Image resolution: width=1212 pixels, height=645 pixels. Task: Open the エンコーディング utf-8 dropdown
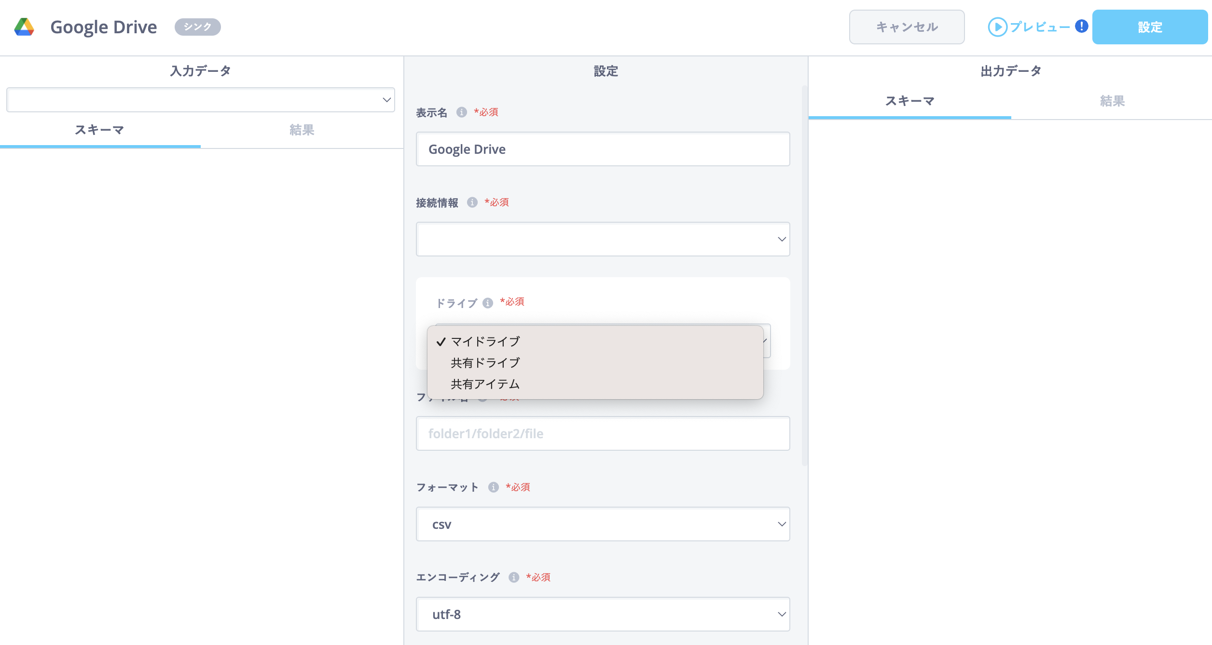[x=603, y=614]
